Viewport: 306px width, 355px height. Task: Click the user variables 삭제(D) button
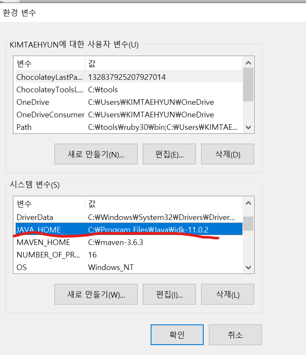click(227, 154)
